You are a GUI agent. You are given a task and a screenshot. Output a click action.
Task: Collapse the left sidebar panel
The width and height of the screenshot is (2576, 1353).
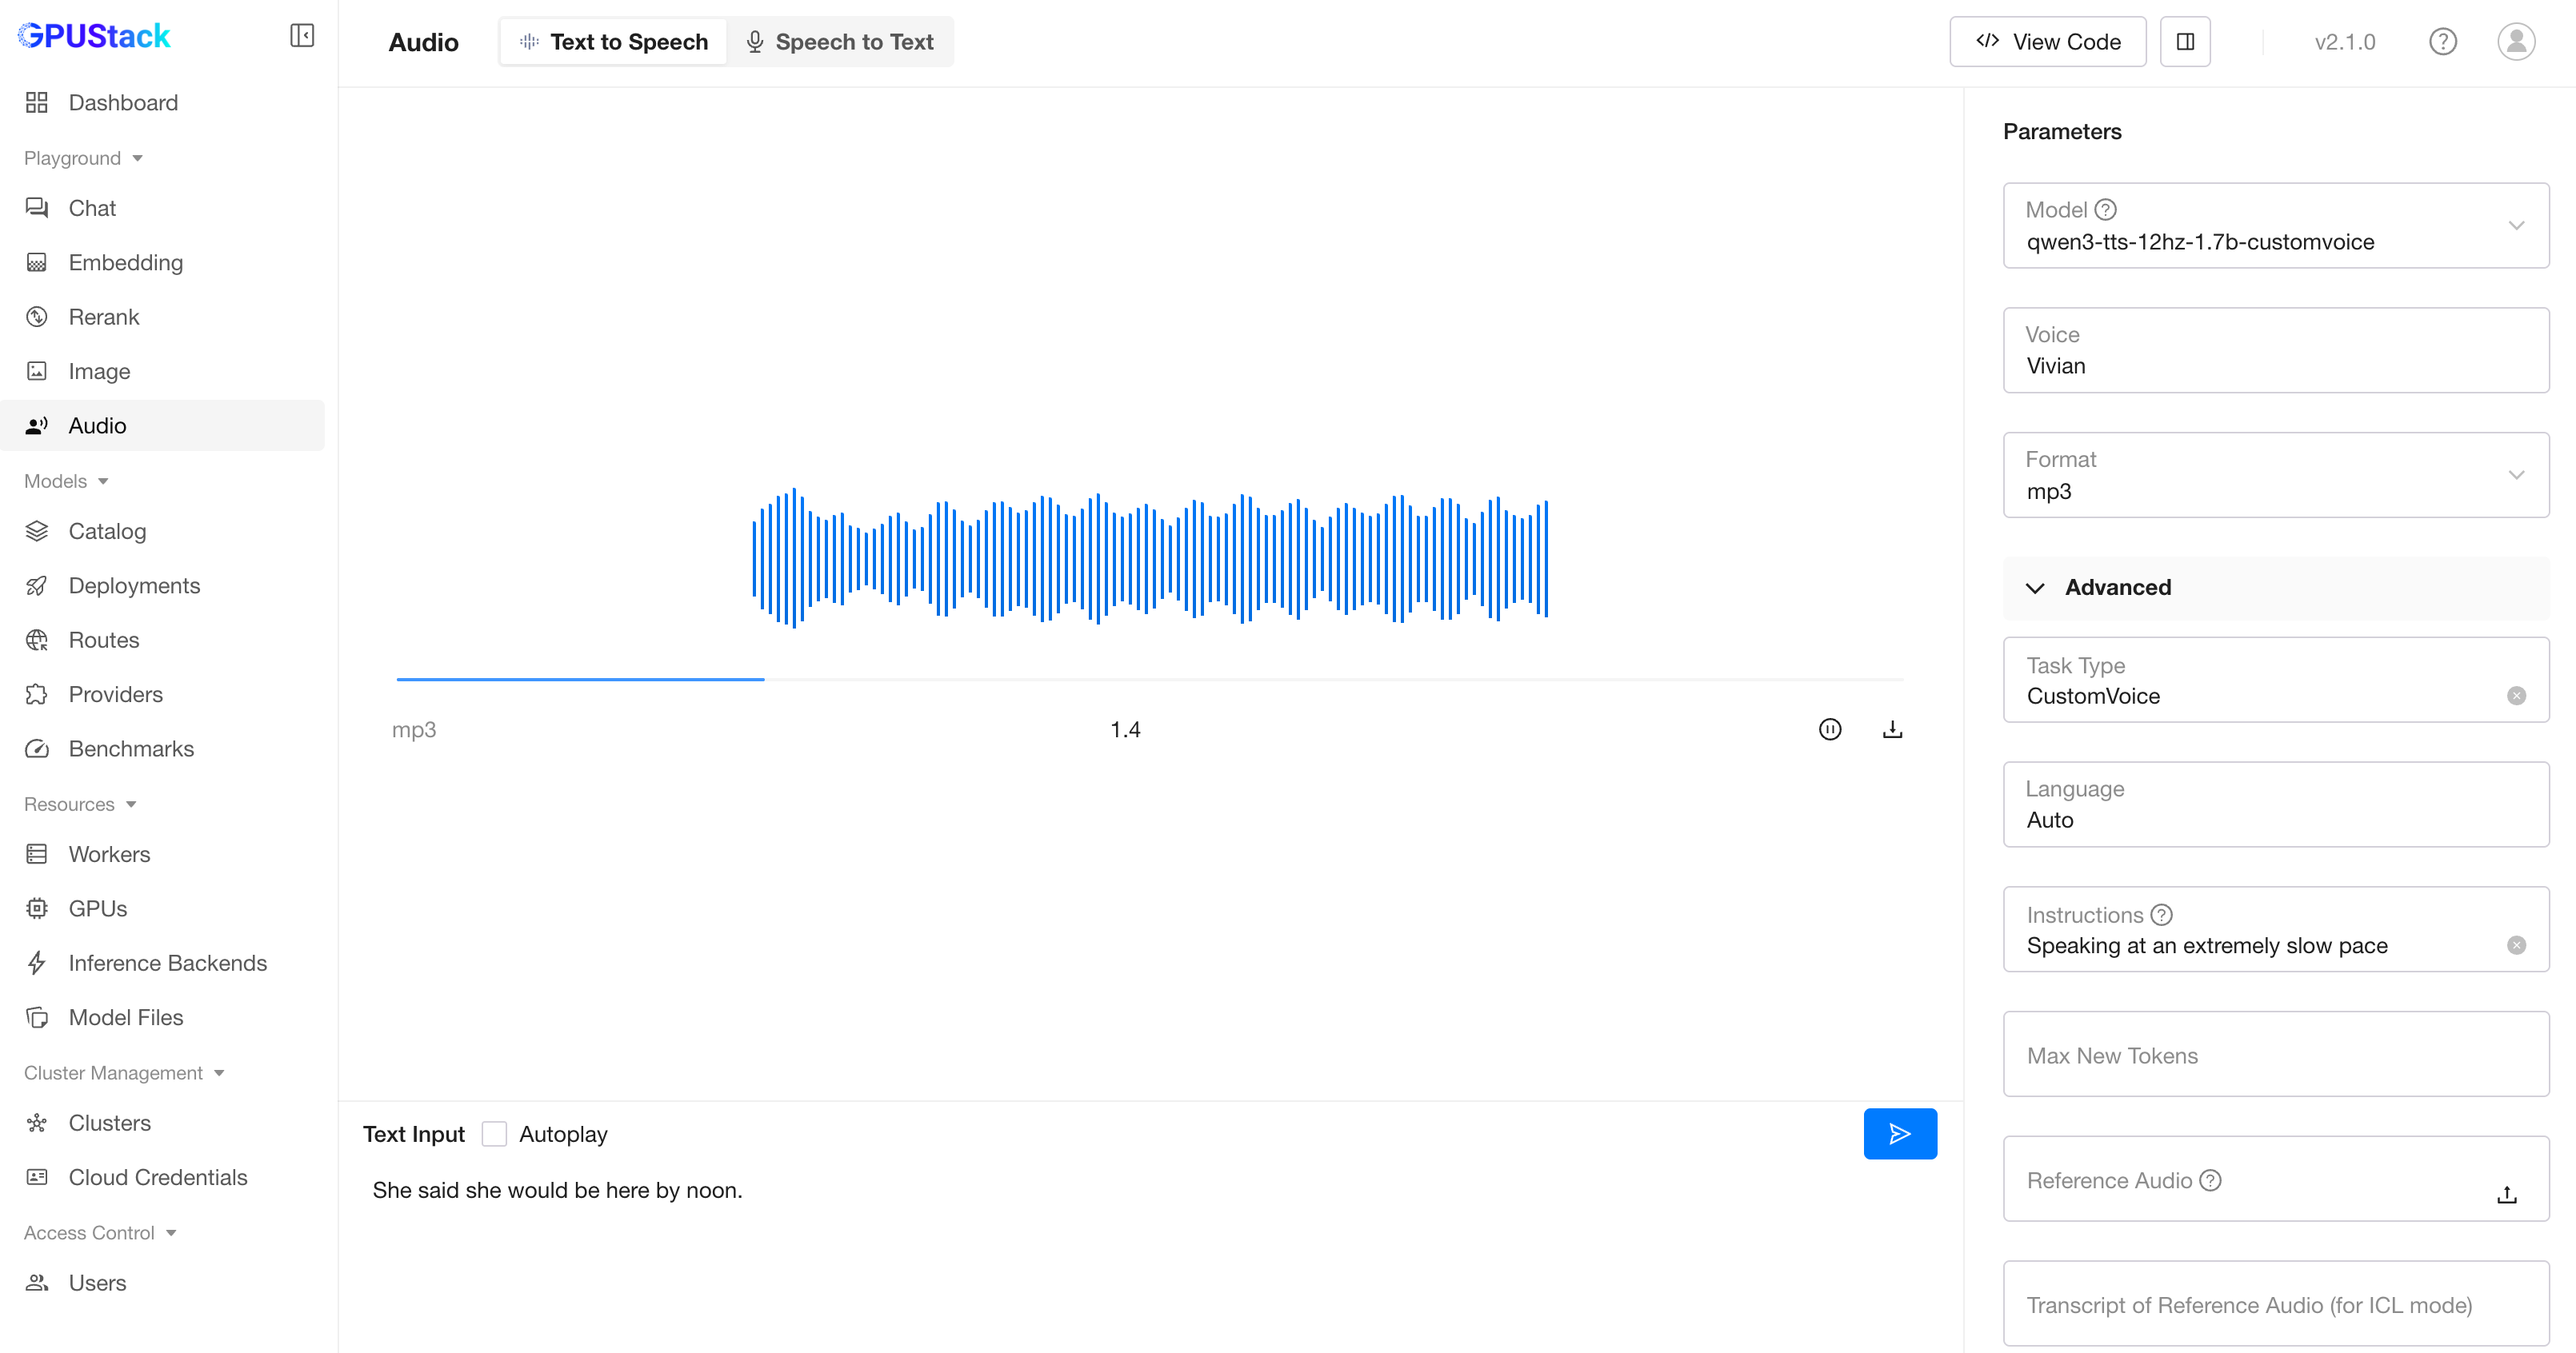302,36
